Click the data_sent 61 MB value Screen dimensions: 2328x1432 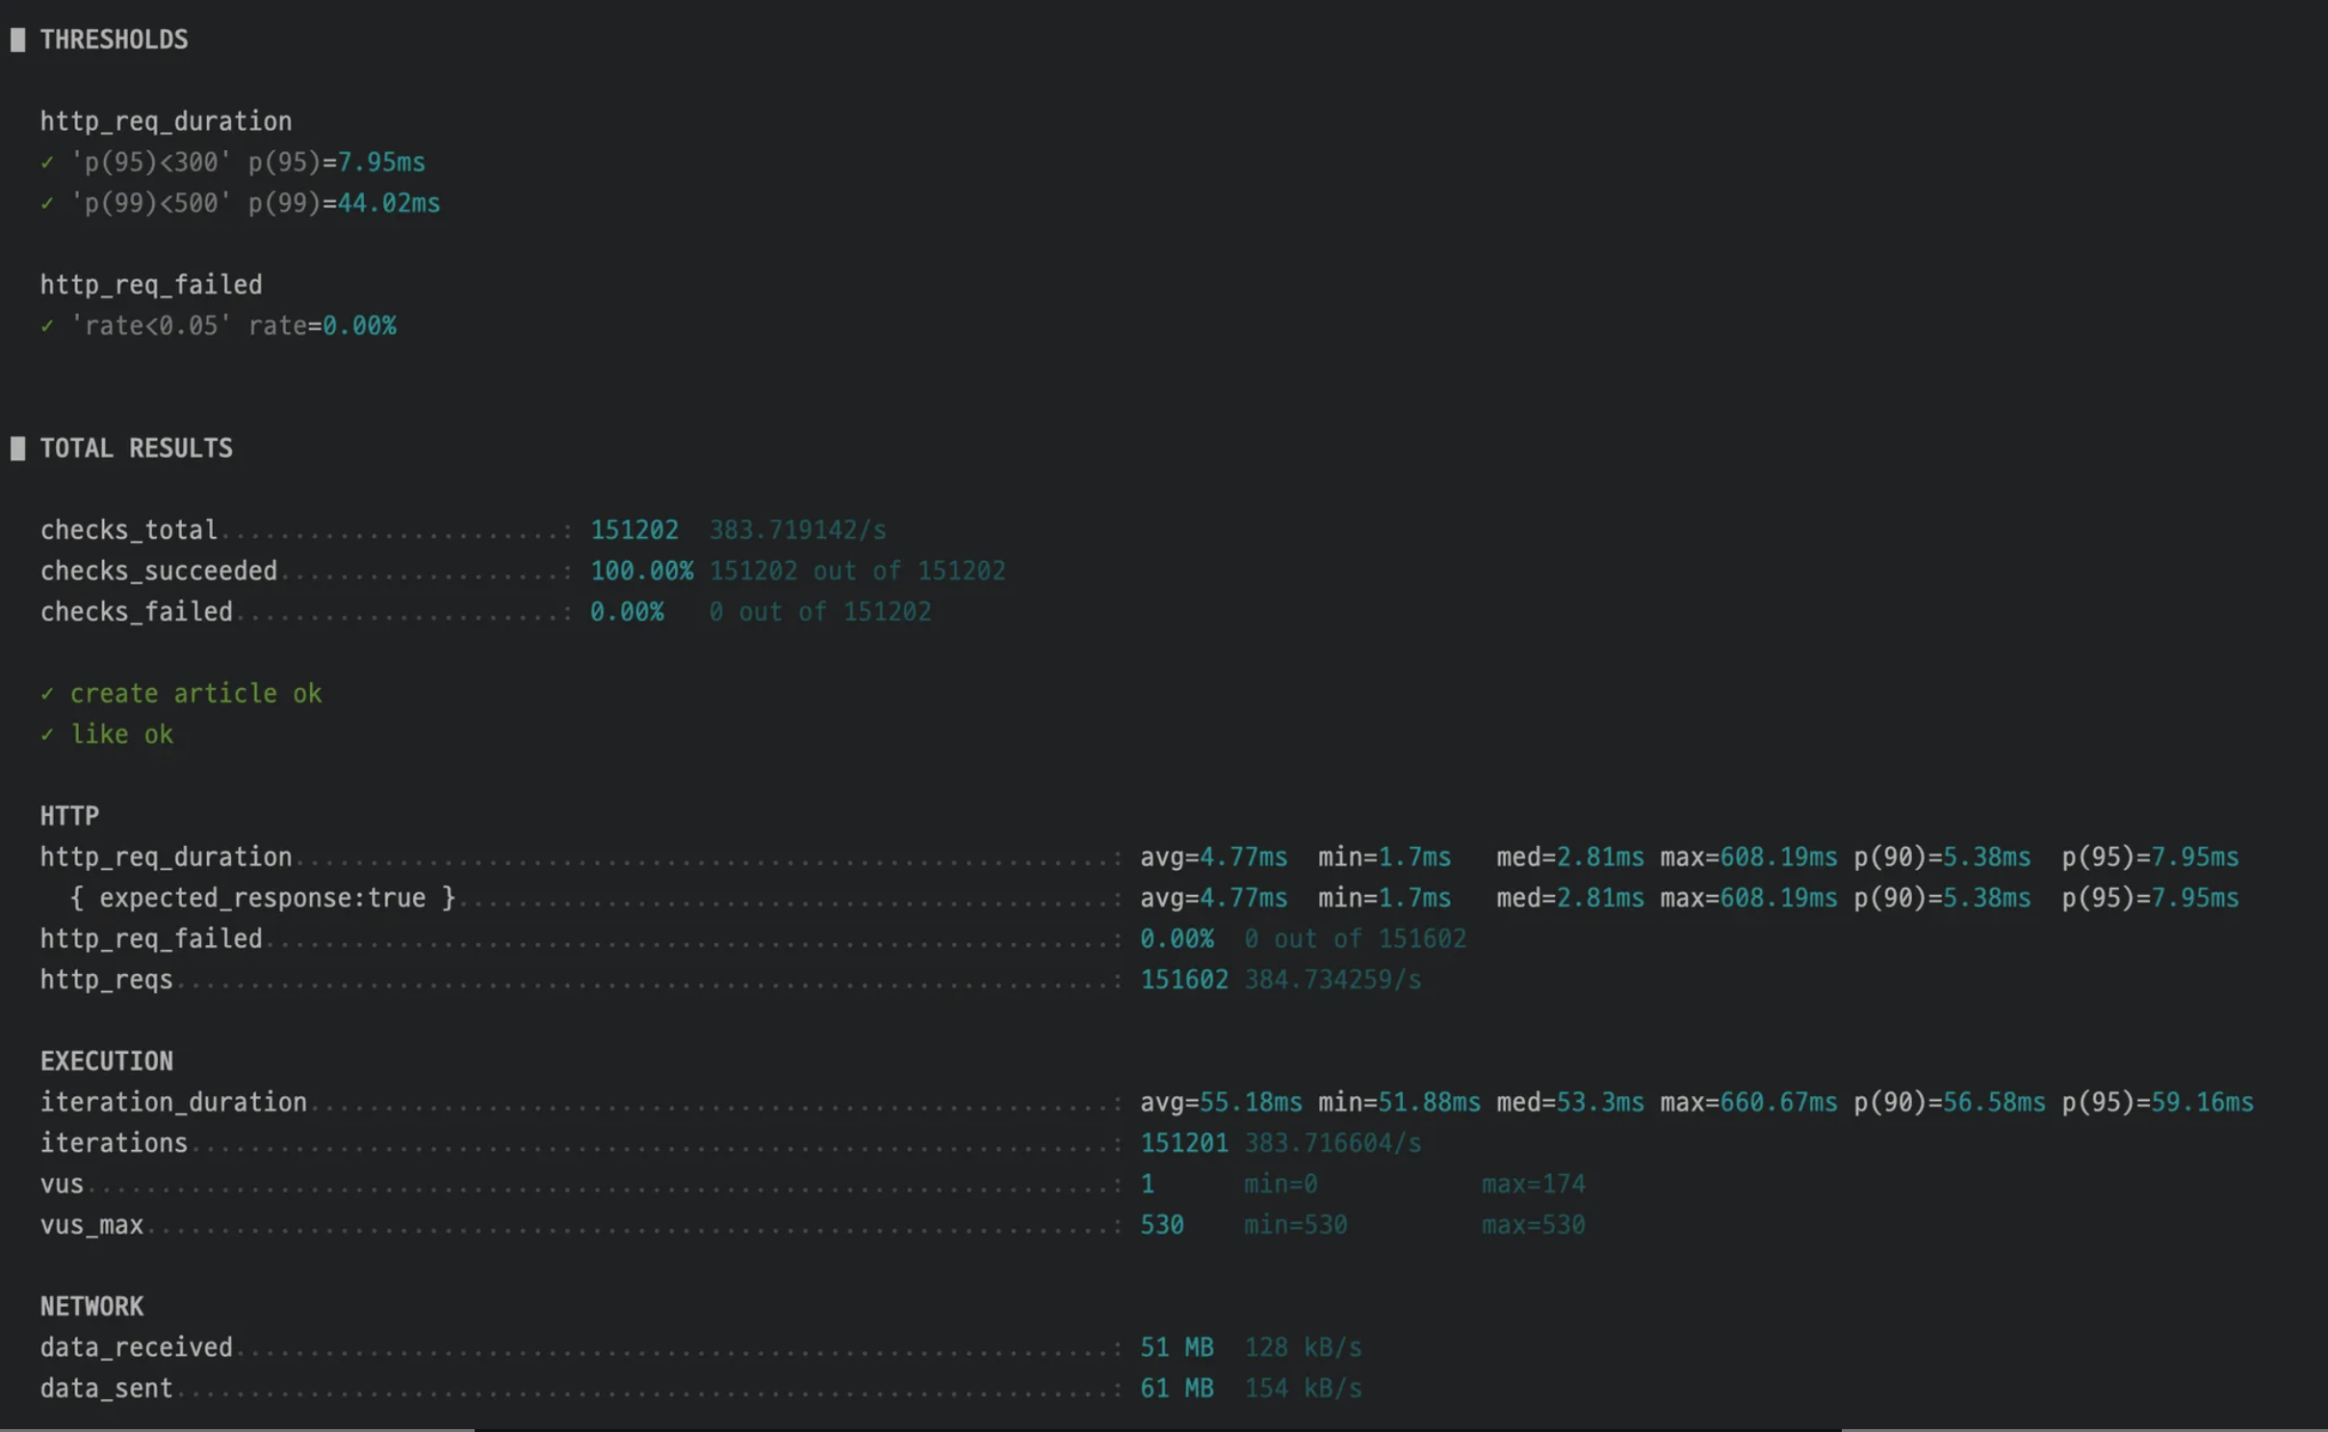(x=1176, y=1389)
